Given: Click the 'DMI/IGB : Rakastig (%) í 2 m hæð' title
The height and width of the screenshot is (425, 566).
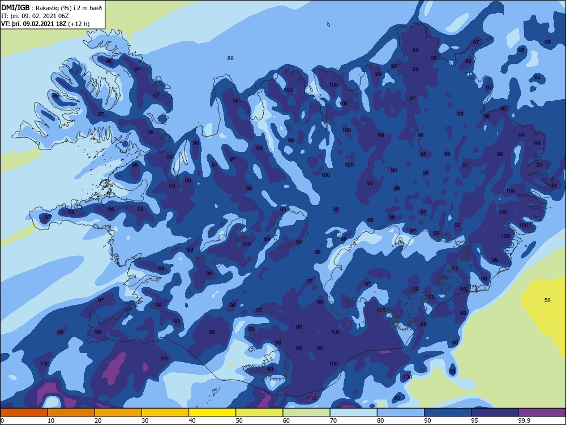Looking at the screenshot, I should (x=52, y=8).
